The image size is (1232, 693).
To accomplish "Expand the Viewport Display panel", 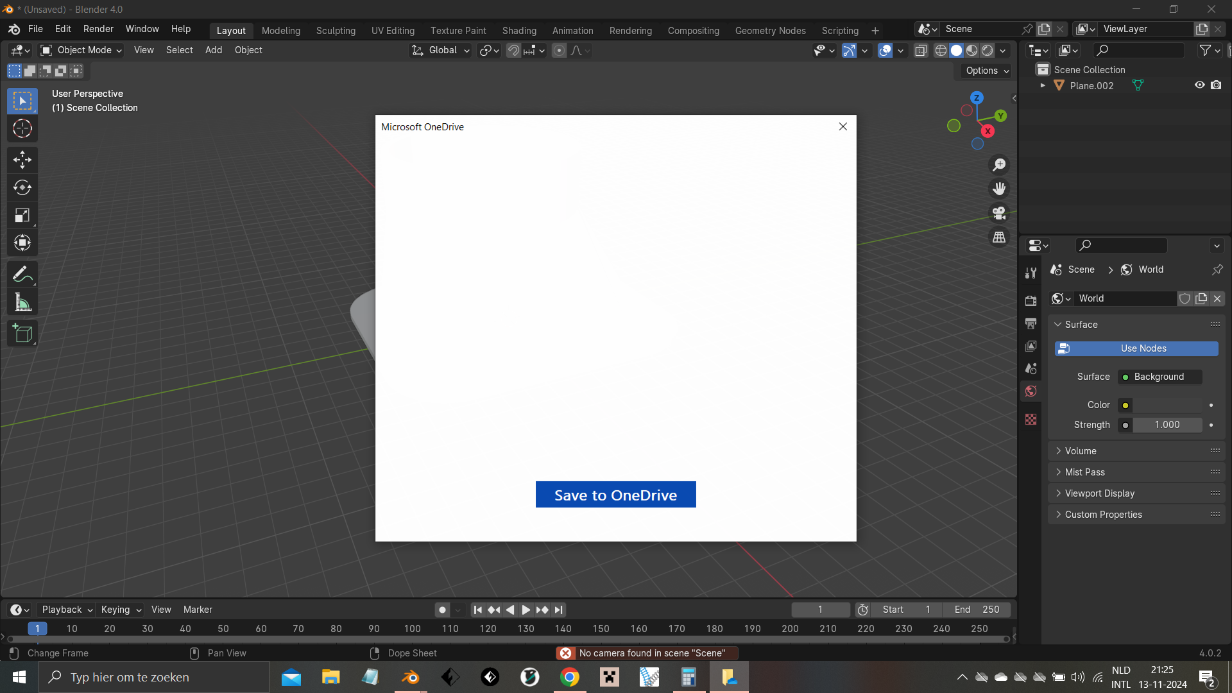I will coord(1136,493).
